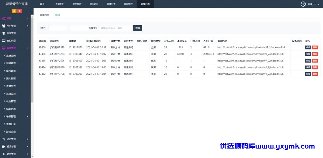Open 本站用户 top navigation tab

click(x=60, y=4)
